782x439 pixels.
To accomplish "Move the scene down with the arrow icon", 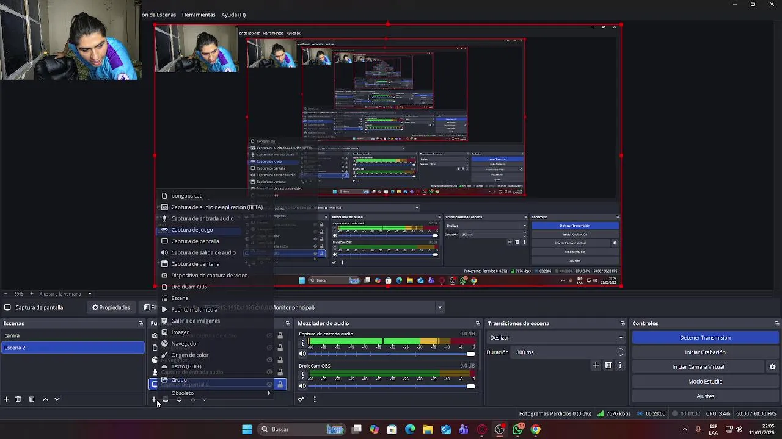I will pos(57,399).
